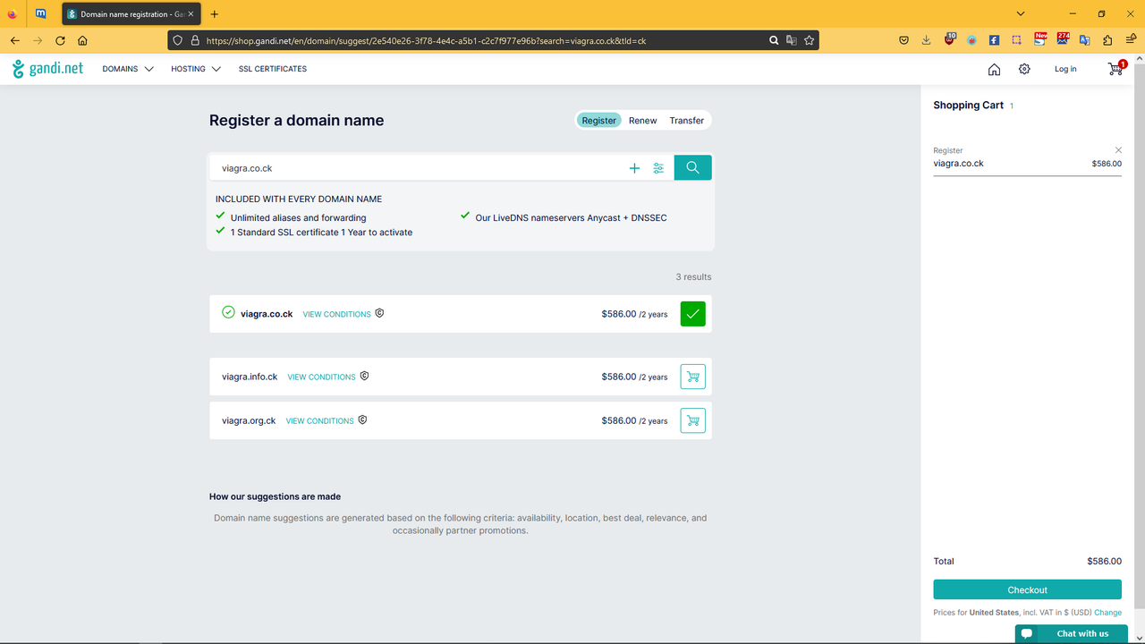View conditions for viagra.info.ck

(321, 377)
